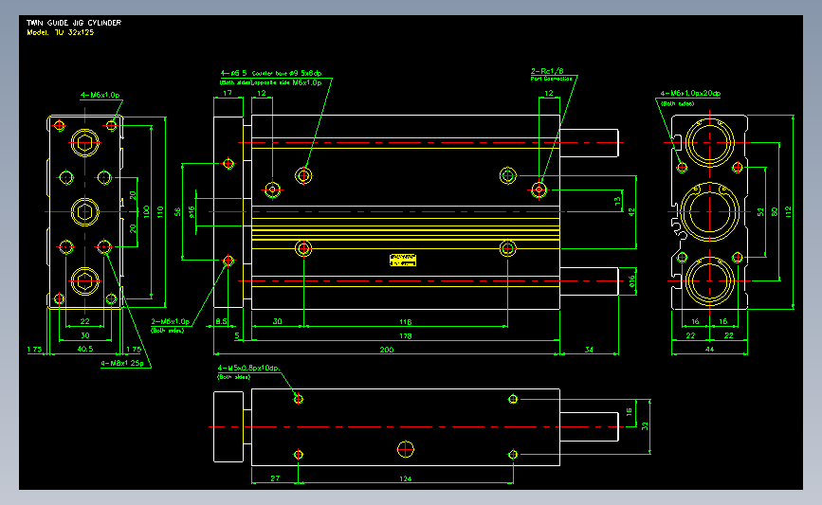Screen dimensions: 822x505
Task: Click the 4-M6x1.0px20dp callout
Action: pyautogui.click(x=690, y=93)
